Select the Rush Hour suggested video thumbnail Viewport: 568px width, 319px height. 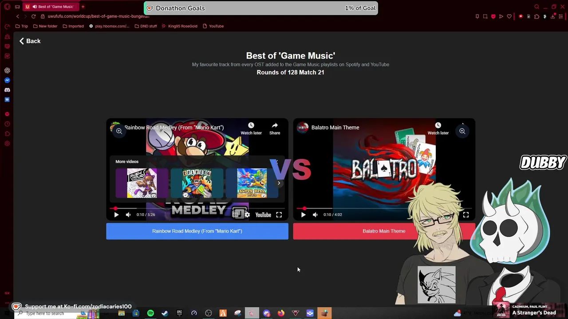(x=142, y=183)
